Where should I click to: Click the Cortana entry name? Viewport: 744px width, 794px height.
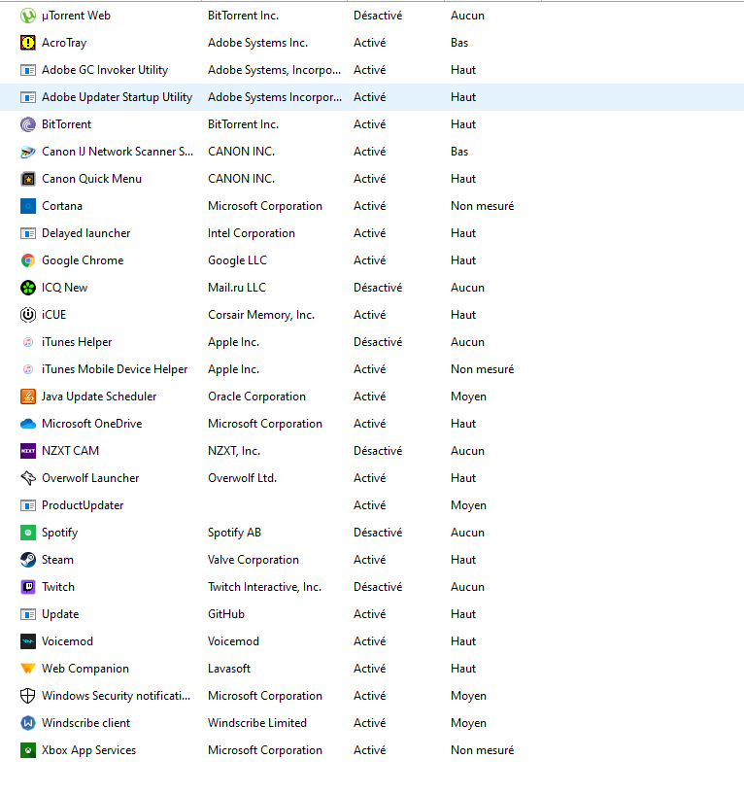click(62, 206)
